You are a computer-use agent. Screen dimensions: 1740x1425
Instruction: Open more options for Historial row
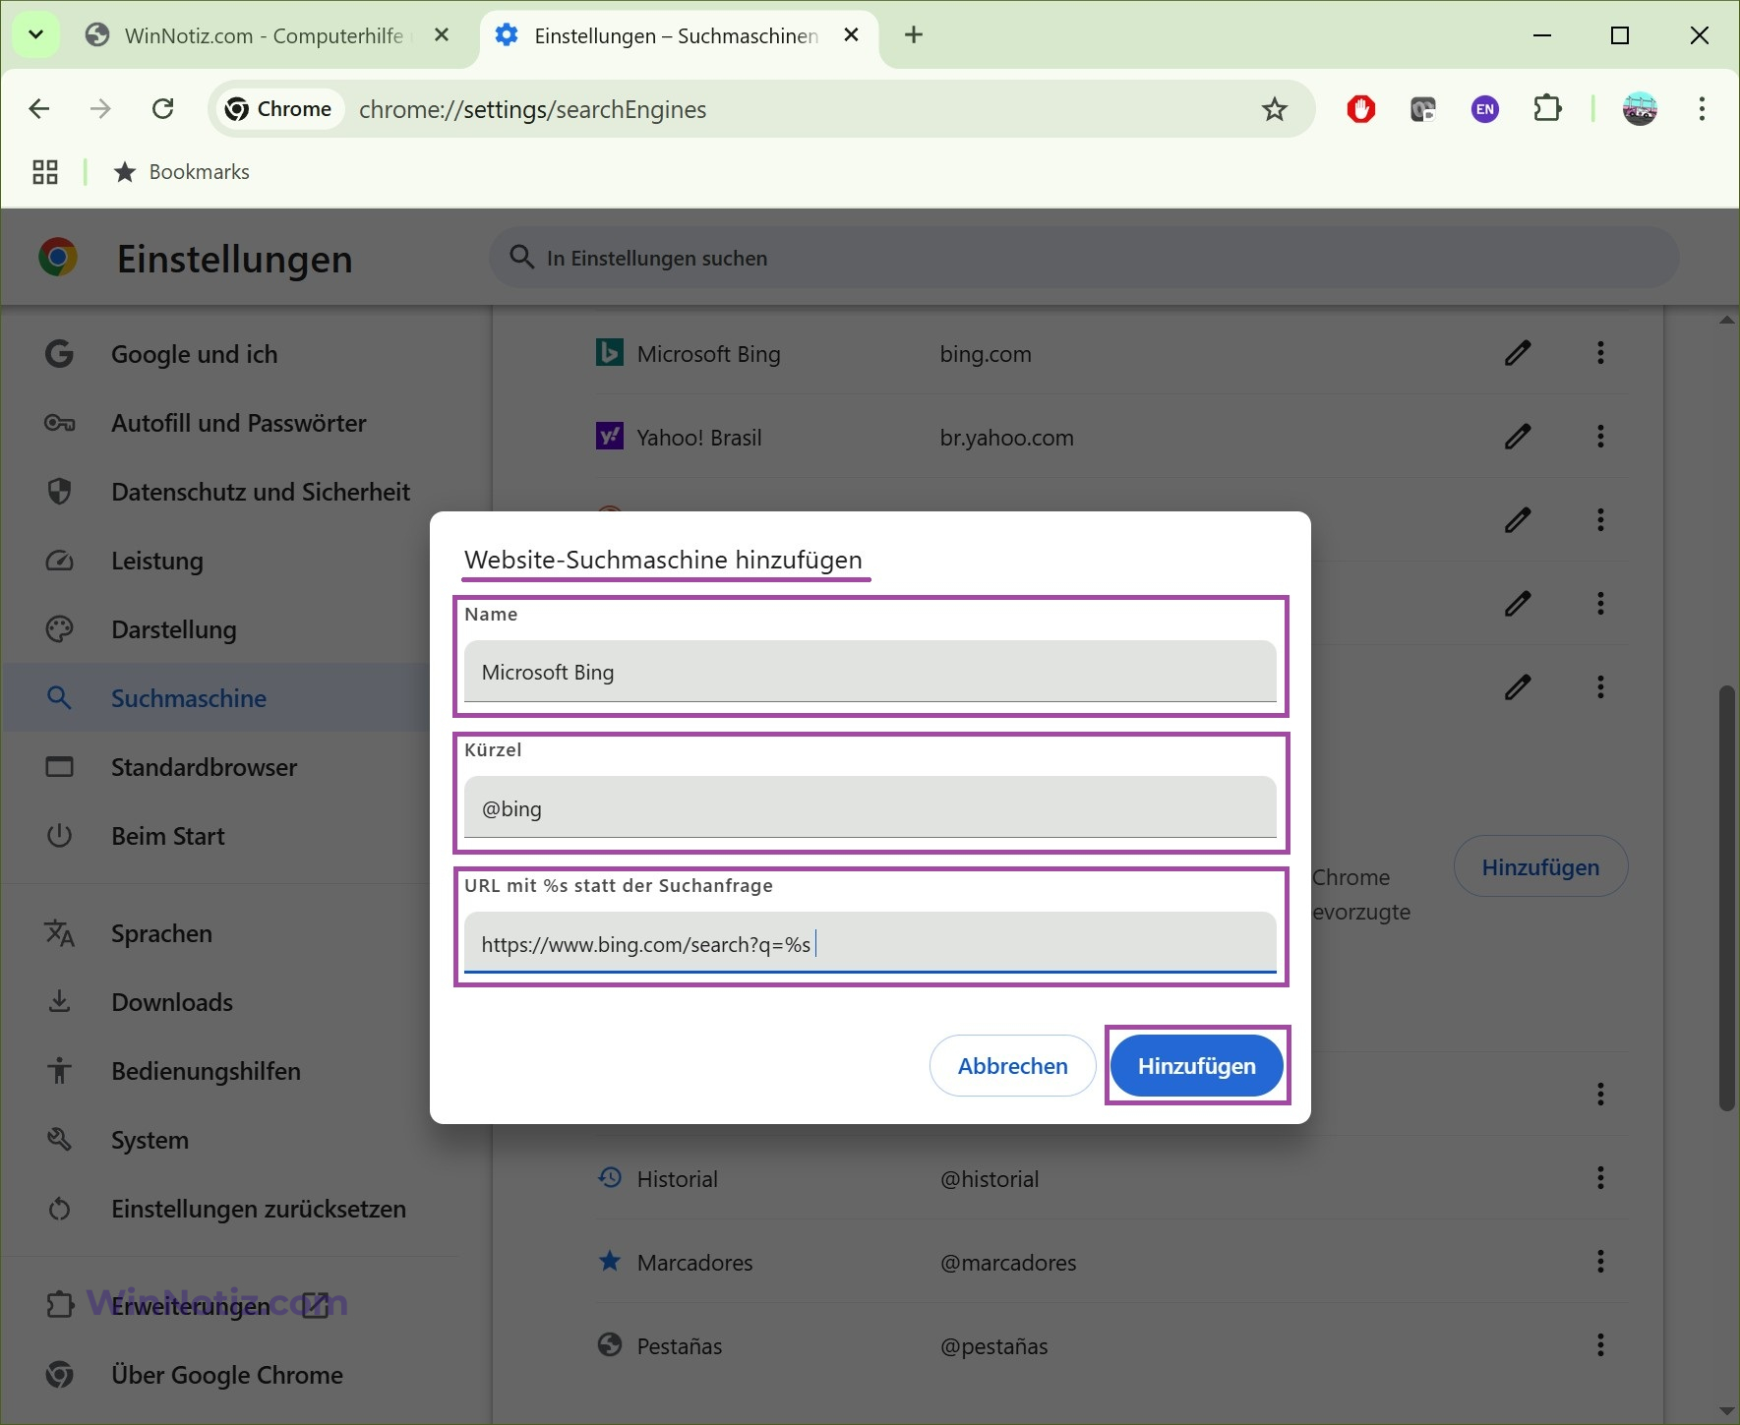(1600, 1178)
